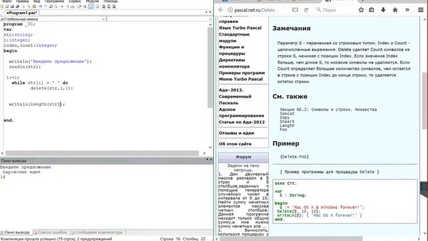Screen dimensions: 428x241
Task: Click the highlighted toggled toolbar button
Action: 91,6
